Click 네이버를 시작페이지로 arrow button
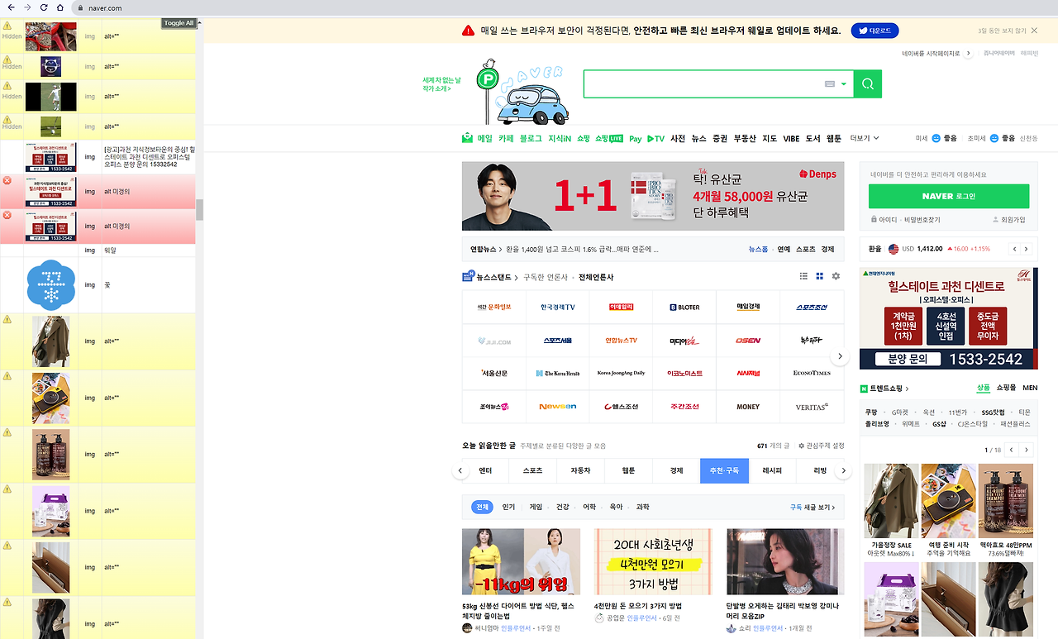Image resolution: width=1058 pixels, height=639 pixels. (968, 54)
